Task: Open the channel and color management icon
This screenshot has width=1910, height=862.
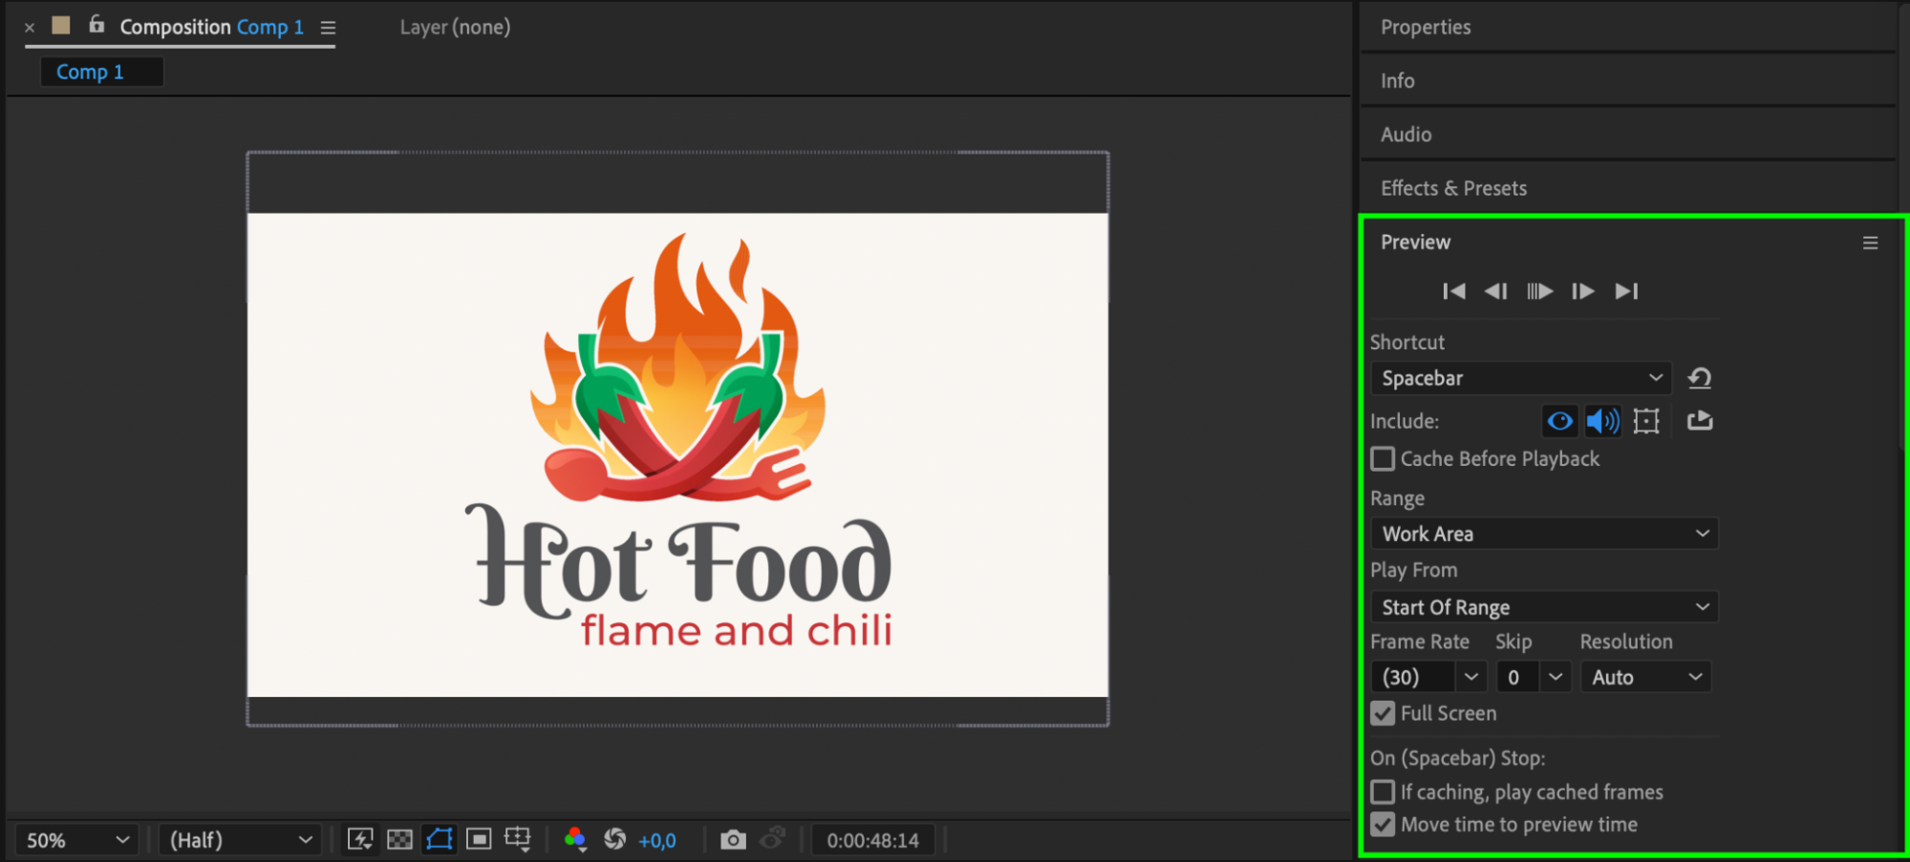Action: click(574, 840)
